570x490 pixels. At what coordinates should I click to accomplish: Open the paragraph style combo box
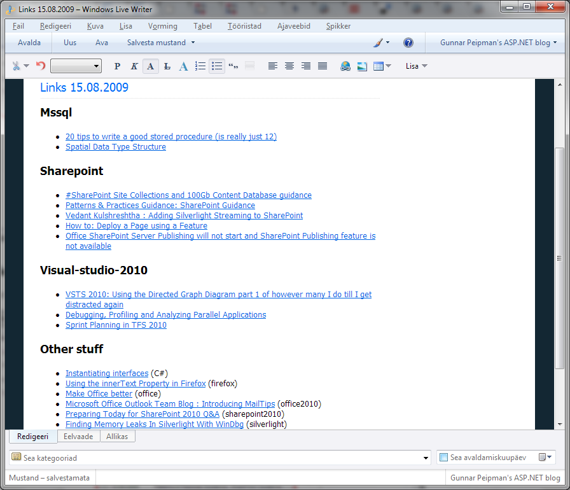click(x=76, y=66)
